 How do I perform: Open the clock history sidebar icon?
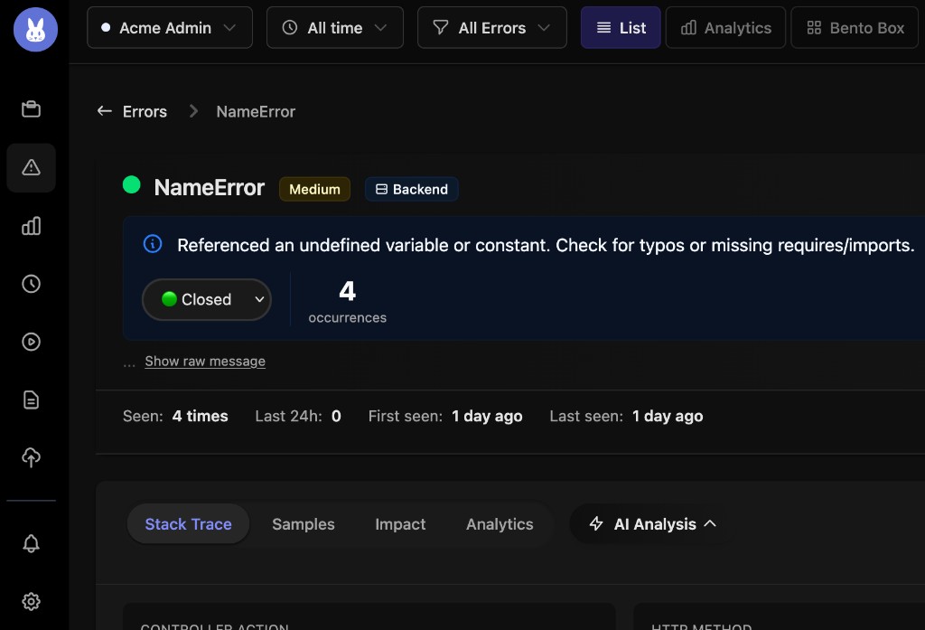pos(32,284)
